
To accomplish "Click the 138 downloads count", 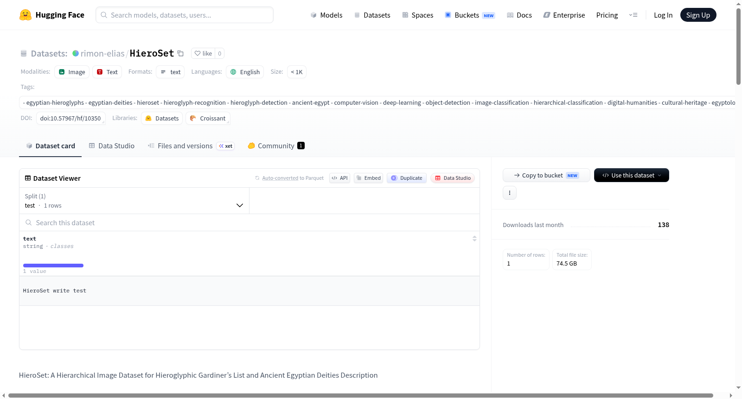I will pos(663,225).
